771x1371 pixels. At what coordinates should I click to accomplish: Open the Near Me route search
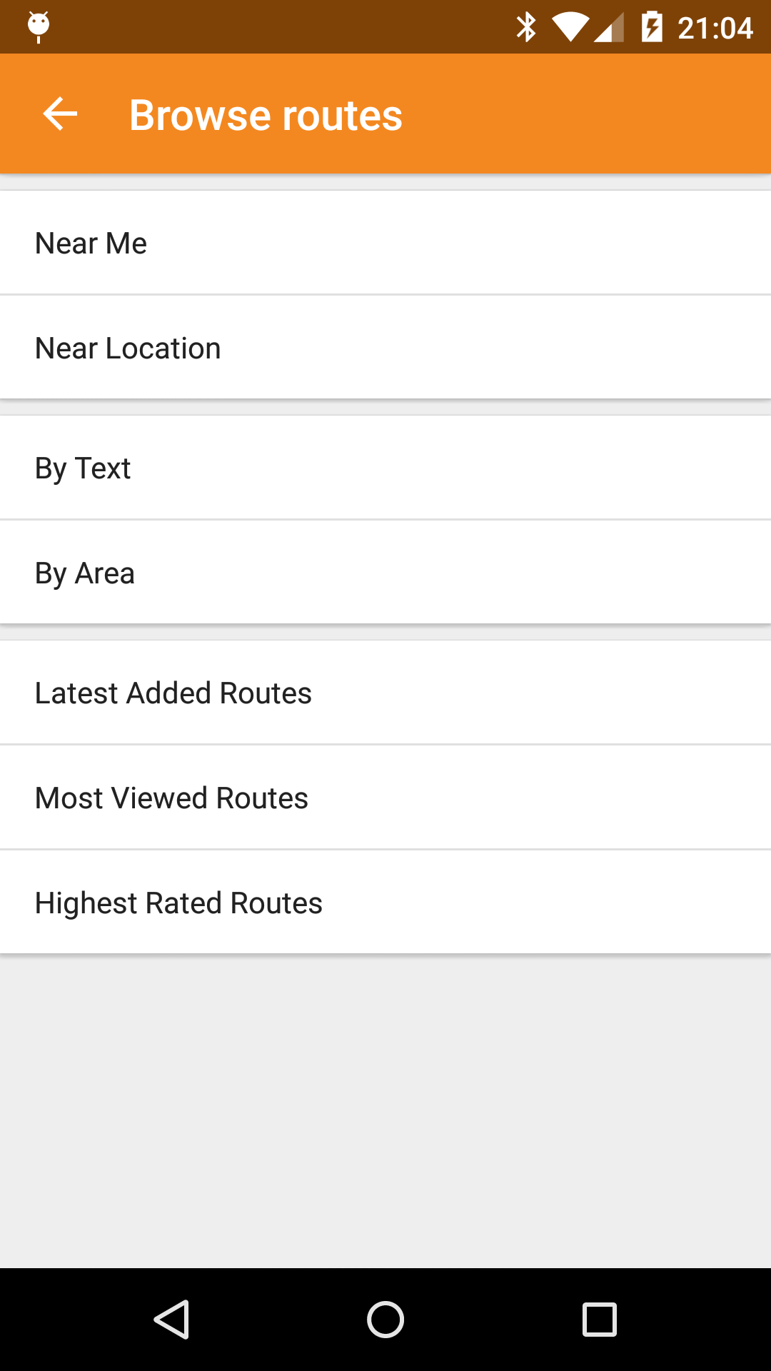pyautogui.click(x=385, y=243)
